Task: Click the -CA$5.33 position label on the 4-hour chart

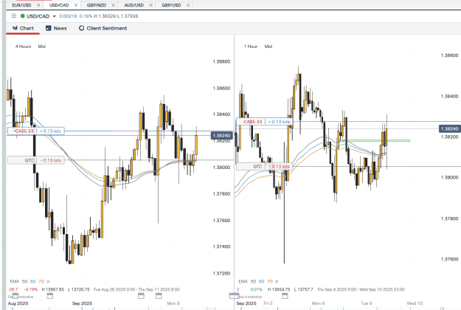Action: tap(24, 131)
